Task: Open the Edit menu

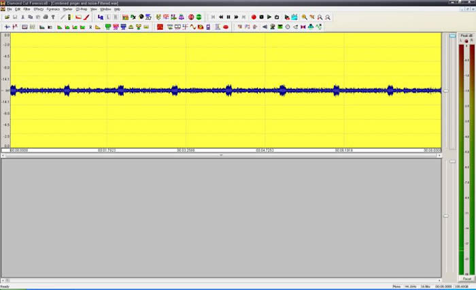Action: click(18, 10)
